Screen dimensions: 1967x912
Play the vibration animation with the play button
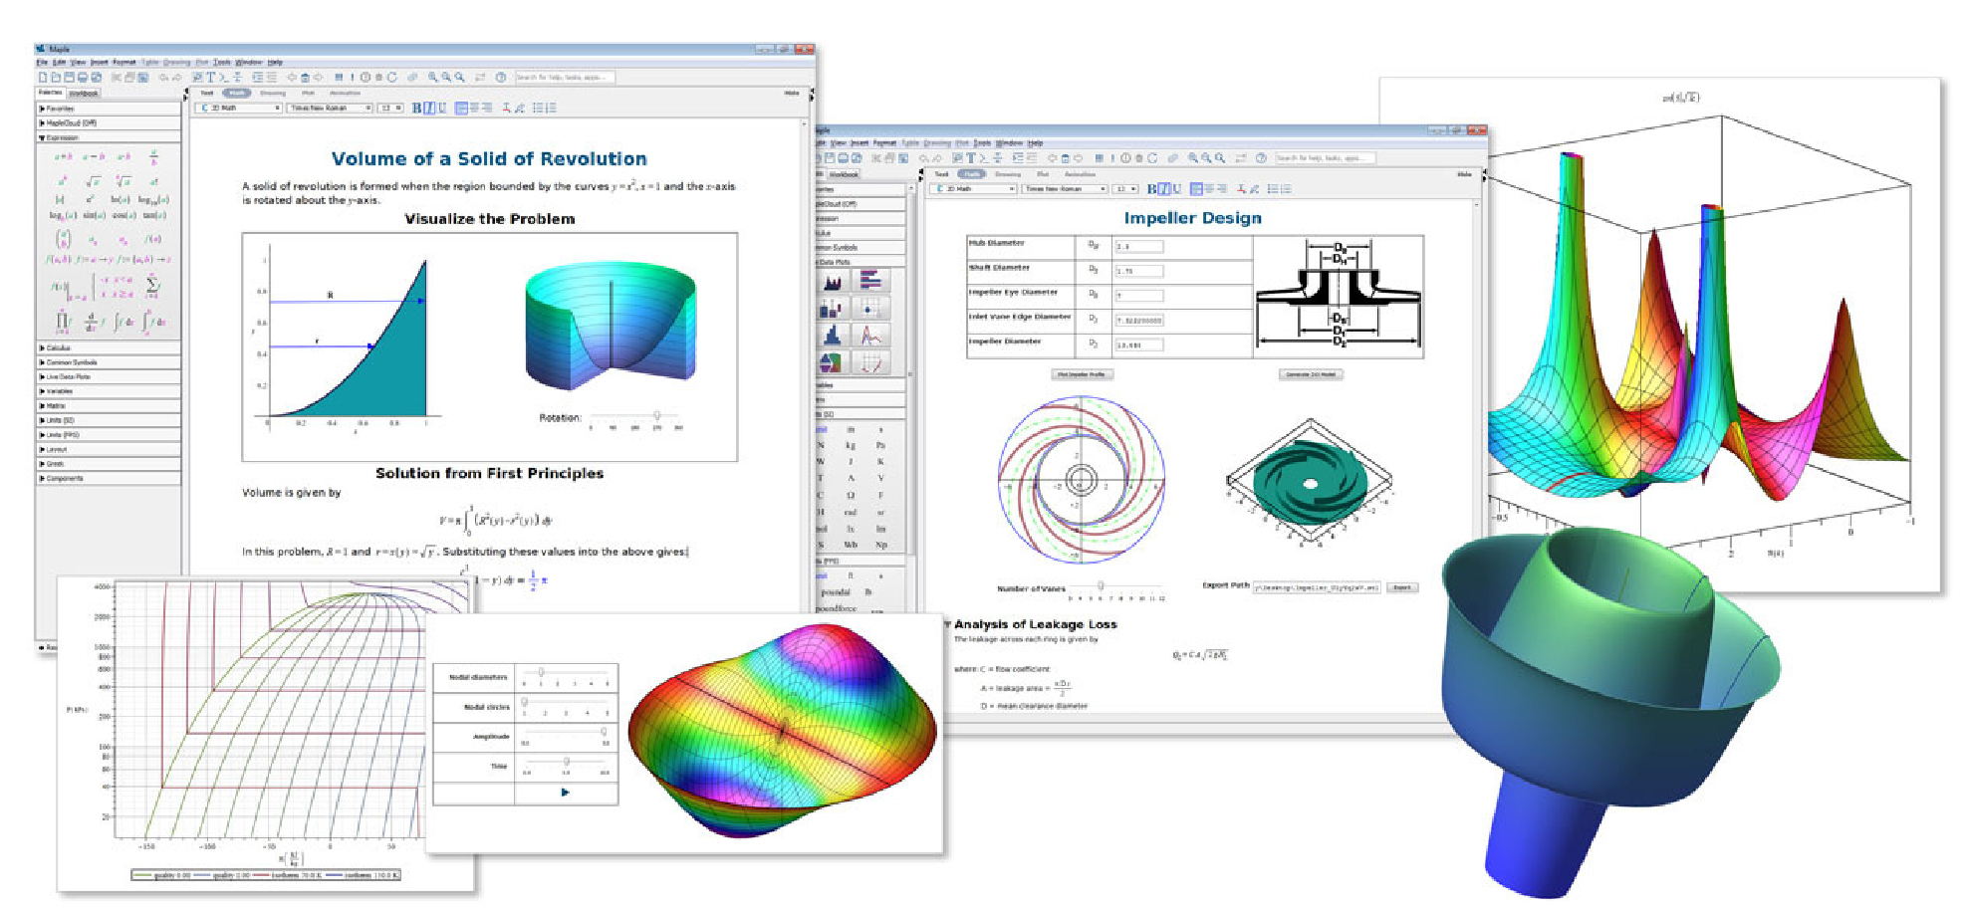(565, 793)
